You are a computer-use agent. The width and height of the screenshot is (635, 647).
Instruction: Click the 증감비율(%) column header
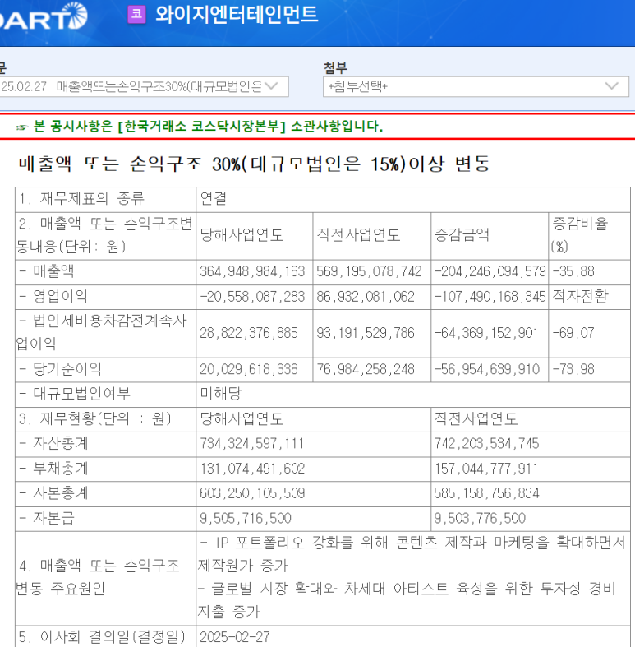[x=579, y=235]
